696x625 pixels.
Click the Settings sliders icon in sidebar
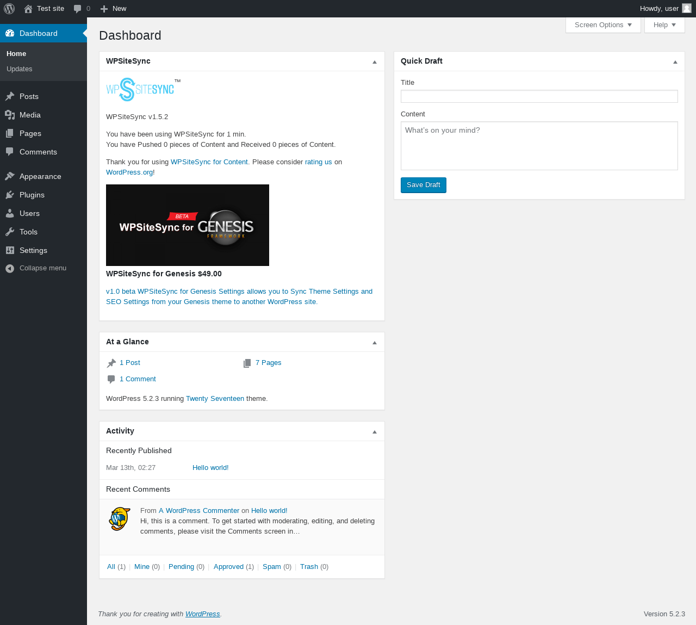10,250
